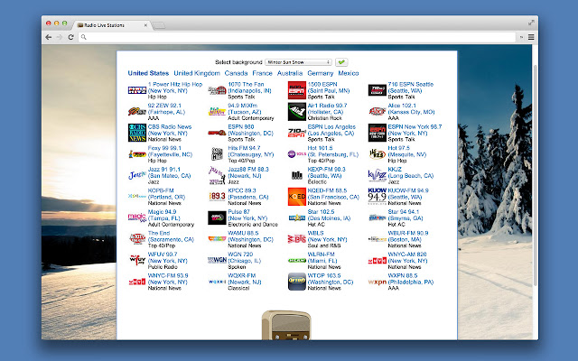Open the WBUR-FM 90.9 station link
Viewport: 578px width, 361px height.
click(408, 236)
